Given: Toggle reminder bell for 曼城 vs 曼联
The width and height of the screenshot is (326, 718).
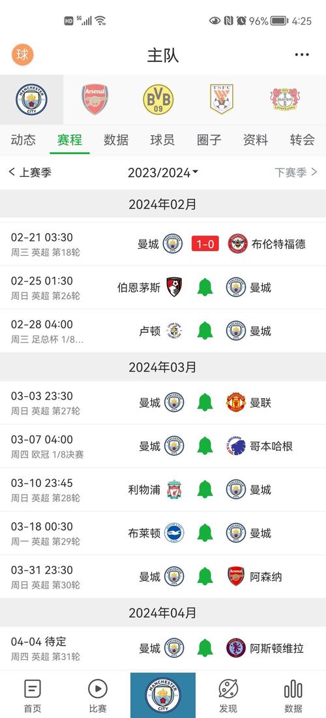Looking at the screenshot, I should click(x=205, y=403).
